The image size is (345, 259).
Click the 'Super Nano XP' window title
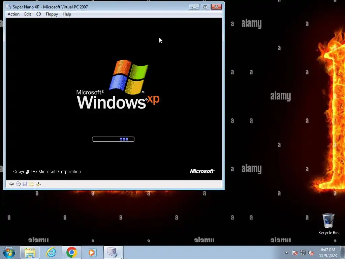[x=50, y=7]
